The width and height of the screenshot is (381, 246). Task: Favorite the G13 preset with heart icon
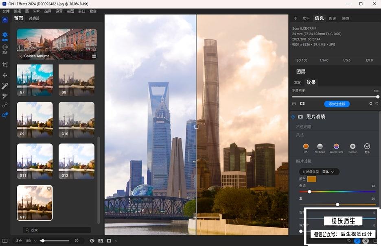[x=49, y=189]
